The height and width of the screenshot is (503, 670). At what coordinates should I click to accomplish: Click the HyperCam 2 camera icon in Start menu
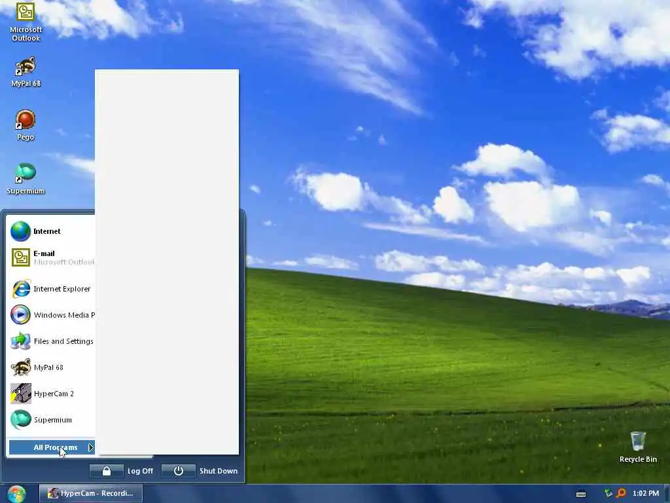(x=20, y=394)
